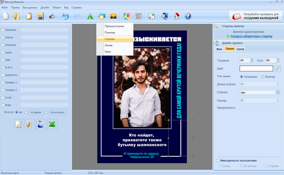Choose Пунктир from the shapes menu
Viewport: 284px width, 175px height.
[x=115, y=33]
